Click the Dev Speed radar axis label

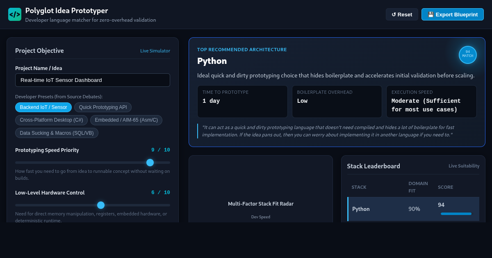click(261, 217)
